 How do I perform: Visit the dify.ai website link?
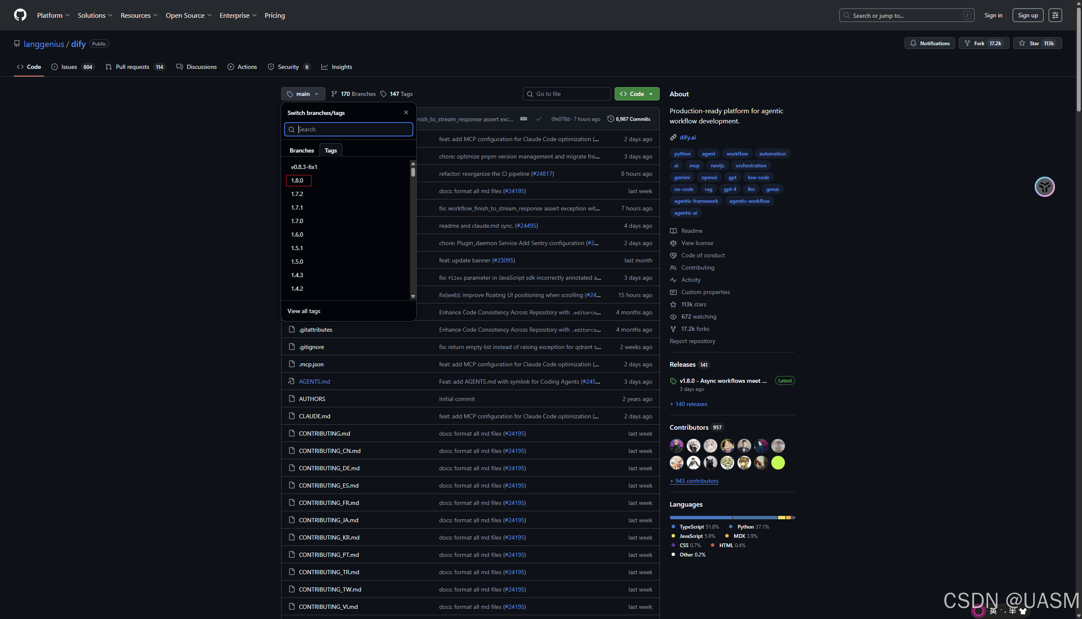coord(688,137)
